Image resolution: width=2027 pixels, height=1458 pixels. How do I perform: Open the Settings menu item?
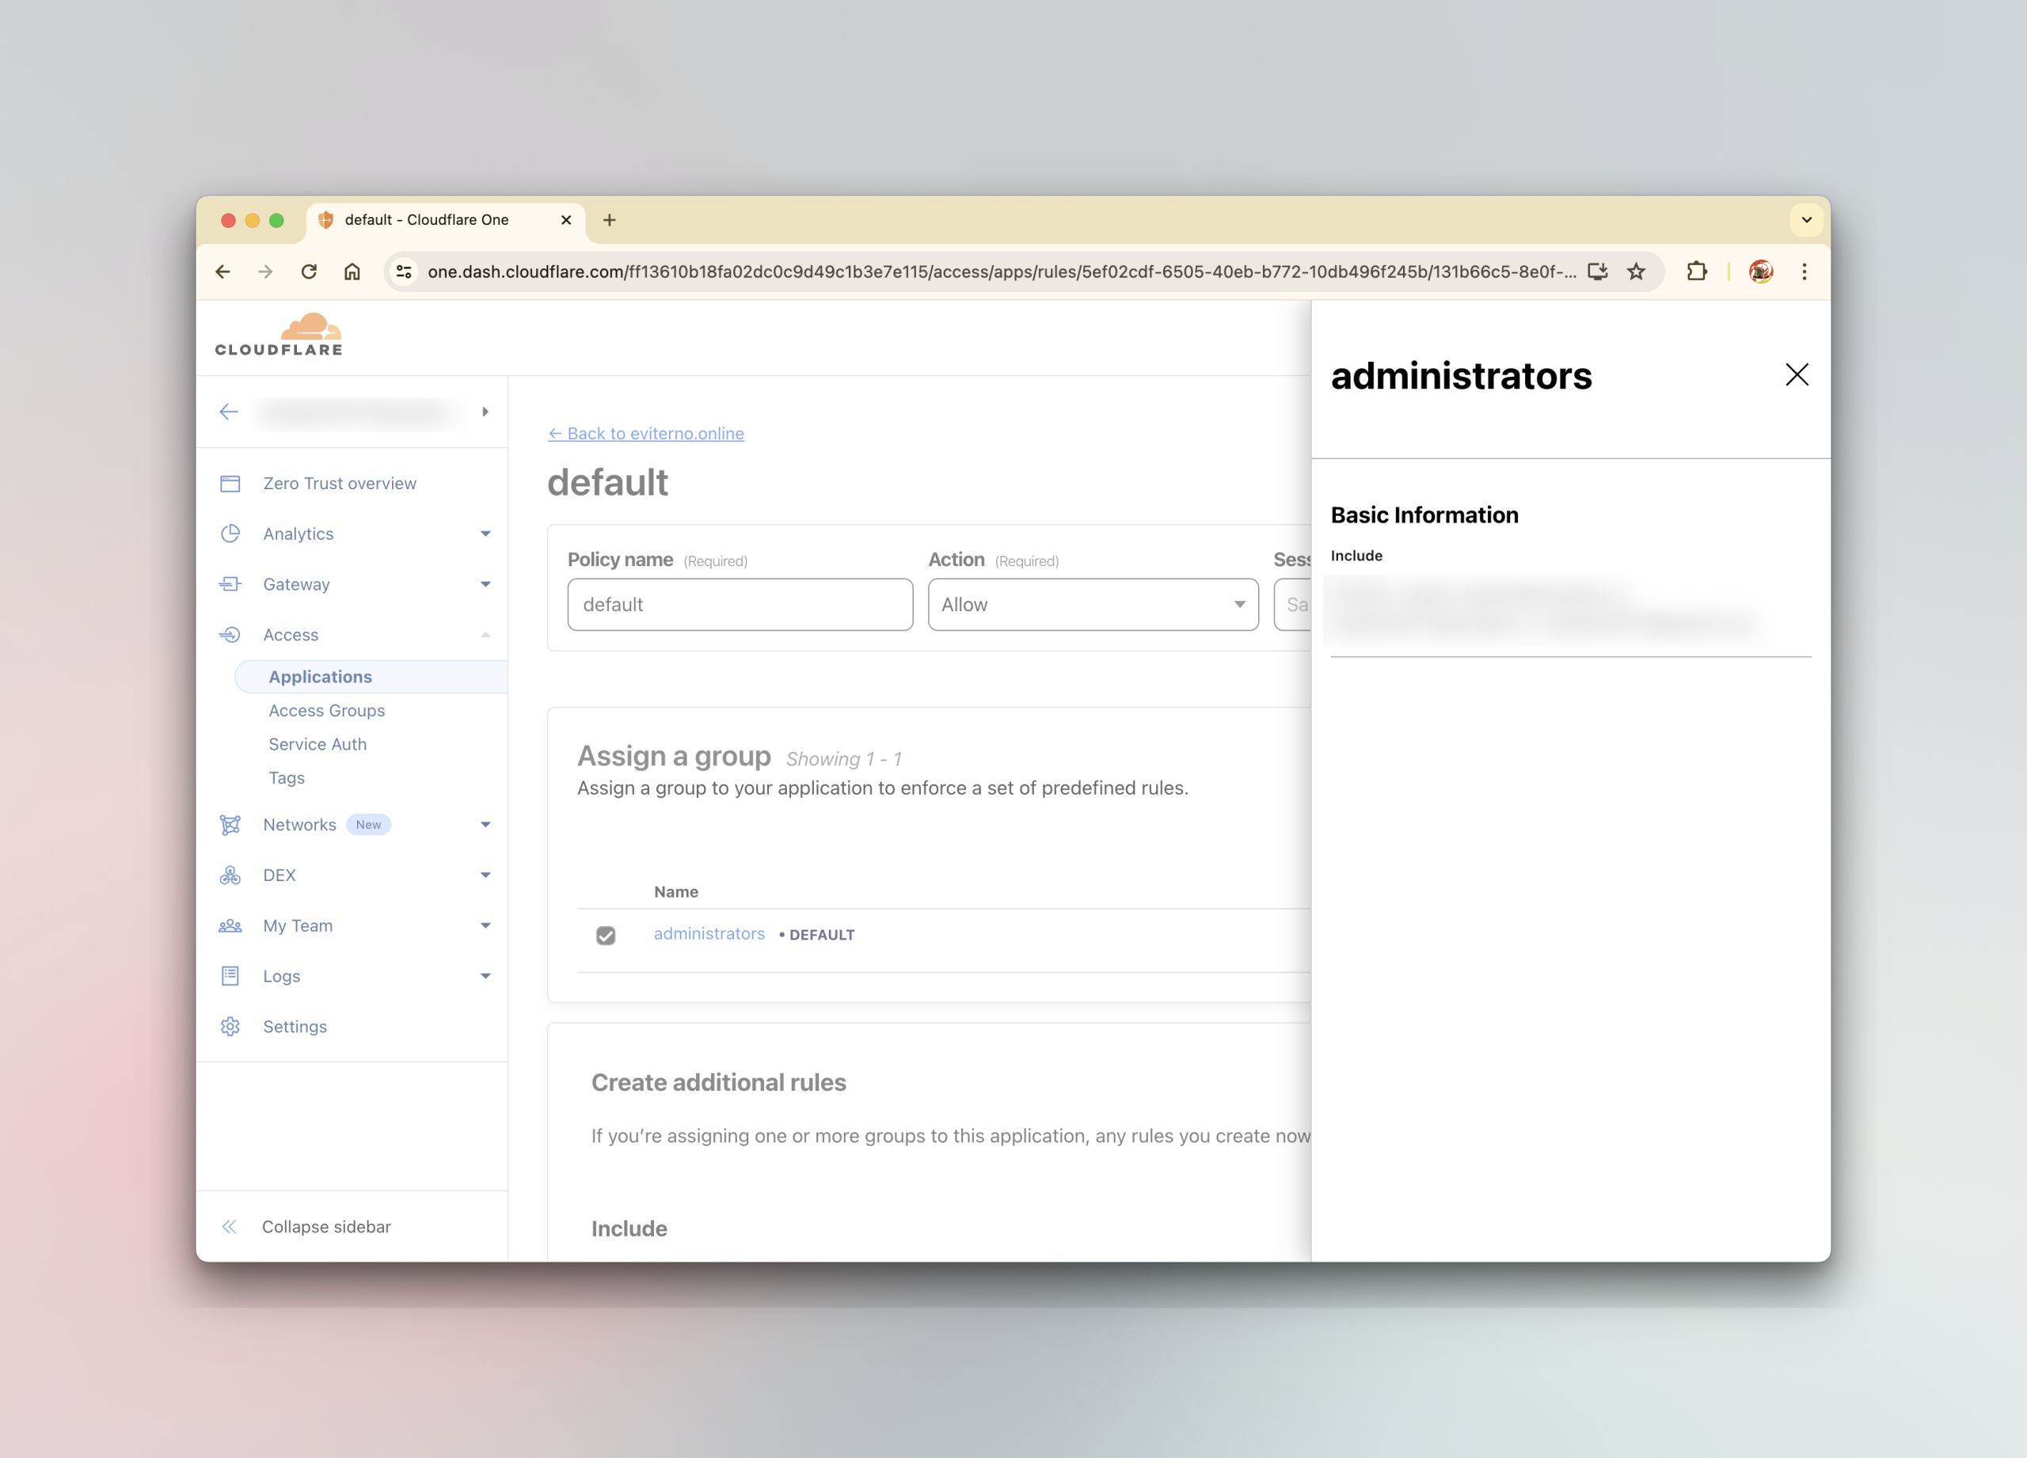click(x=295, y=1027)
